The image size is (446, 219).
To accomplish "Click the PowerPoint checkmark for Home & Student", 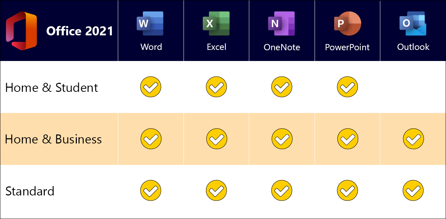I will (x=347, y=87).
